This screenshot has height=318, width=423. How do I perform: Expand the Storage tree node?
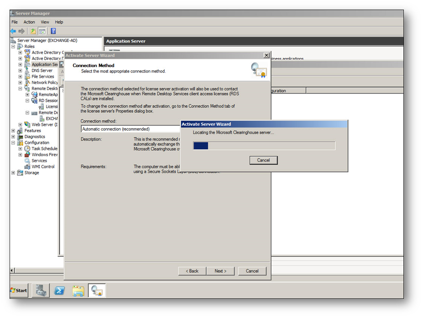(13, 173)
